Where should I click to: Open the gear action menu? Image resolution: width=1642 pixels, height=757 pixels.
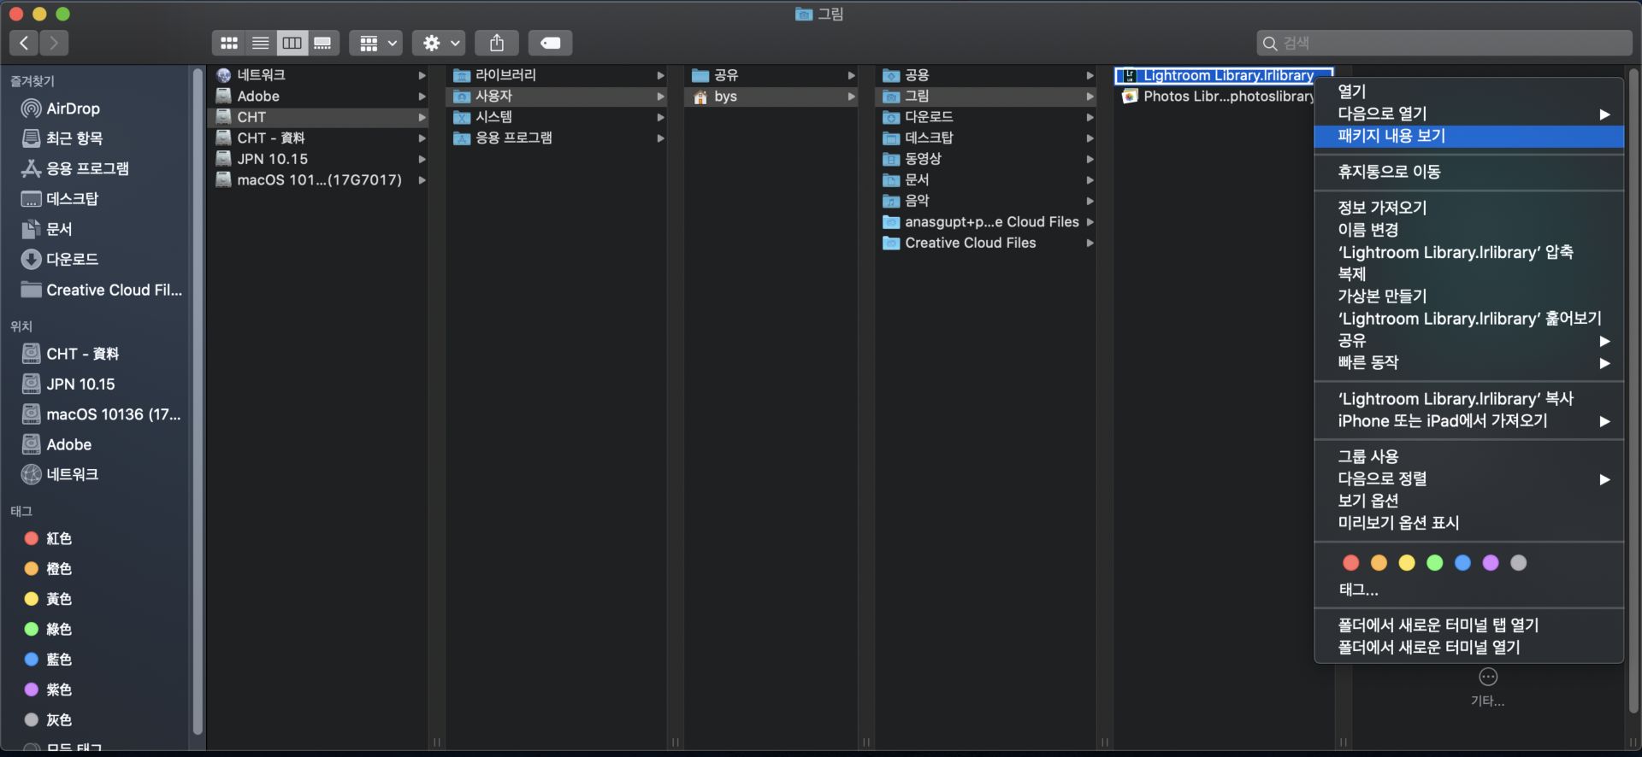point(440,43)
